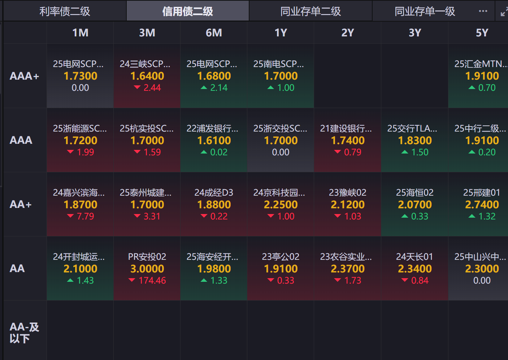
Task: Select the AAA+ rating row label
Action: (x=25, y=76)
